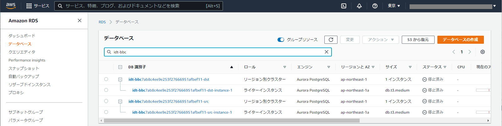Open Dashboard in the sidebar
The width and height of the screenshot is (502, 126).
point(22,36)
